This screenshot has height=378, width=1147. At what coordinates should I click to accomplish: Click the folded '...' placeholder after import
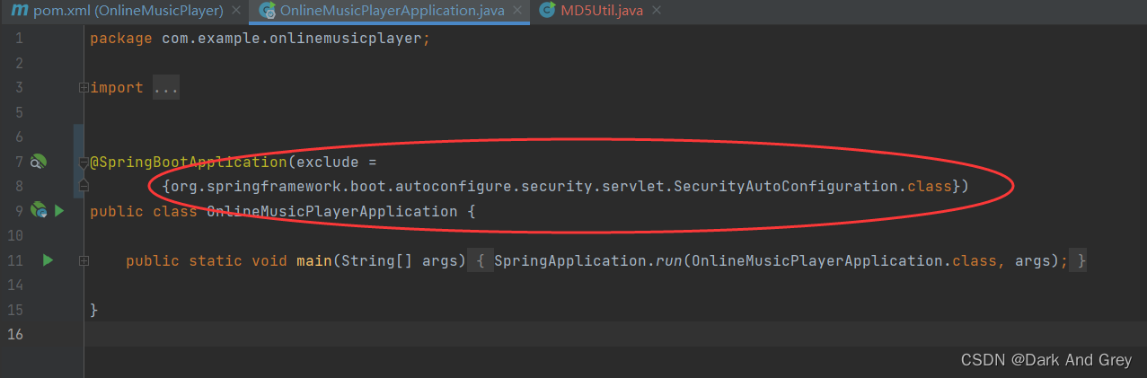click(x=165, y=88)
